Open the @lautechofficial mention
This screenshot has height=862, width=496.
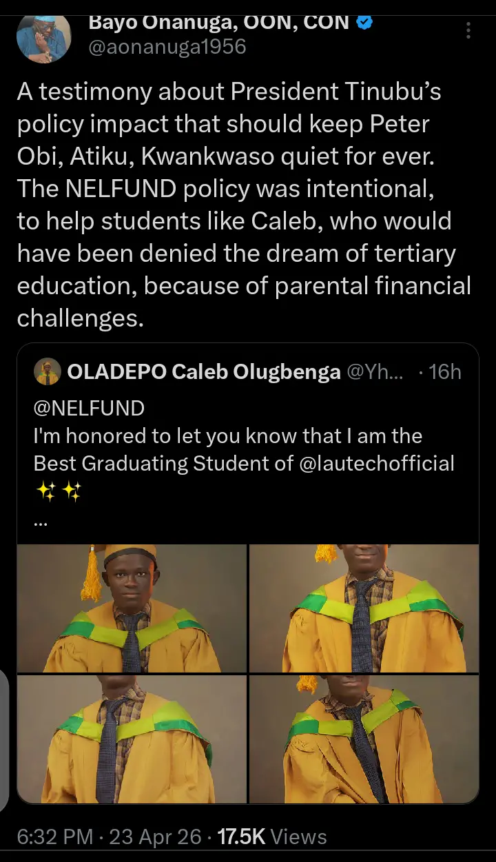click(x=377, y=463)
